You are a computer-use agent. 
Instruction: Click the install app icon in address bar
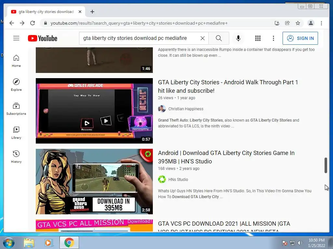(277, 23)
